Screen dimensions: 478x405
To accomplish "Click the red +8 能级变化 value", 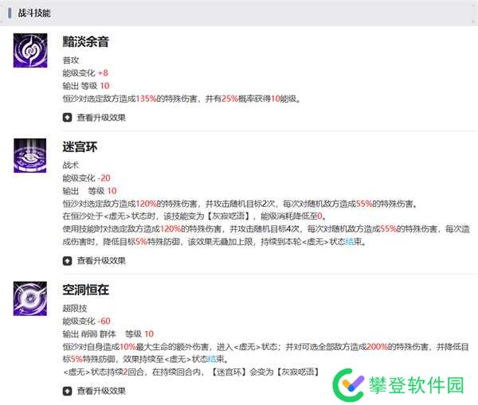I will (x=103, y=72).
